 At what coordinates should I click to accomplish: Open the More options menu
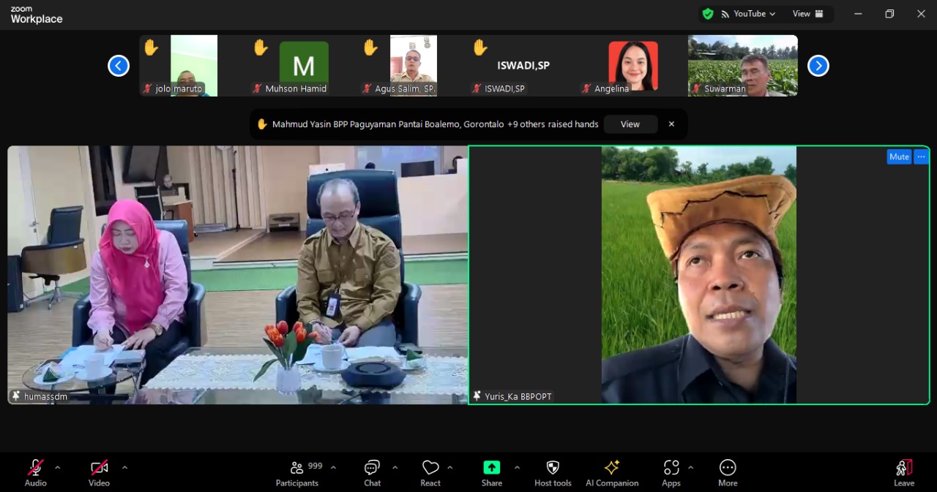(x=727, y=468)
